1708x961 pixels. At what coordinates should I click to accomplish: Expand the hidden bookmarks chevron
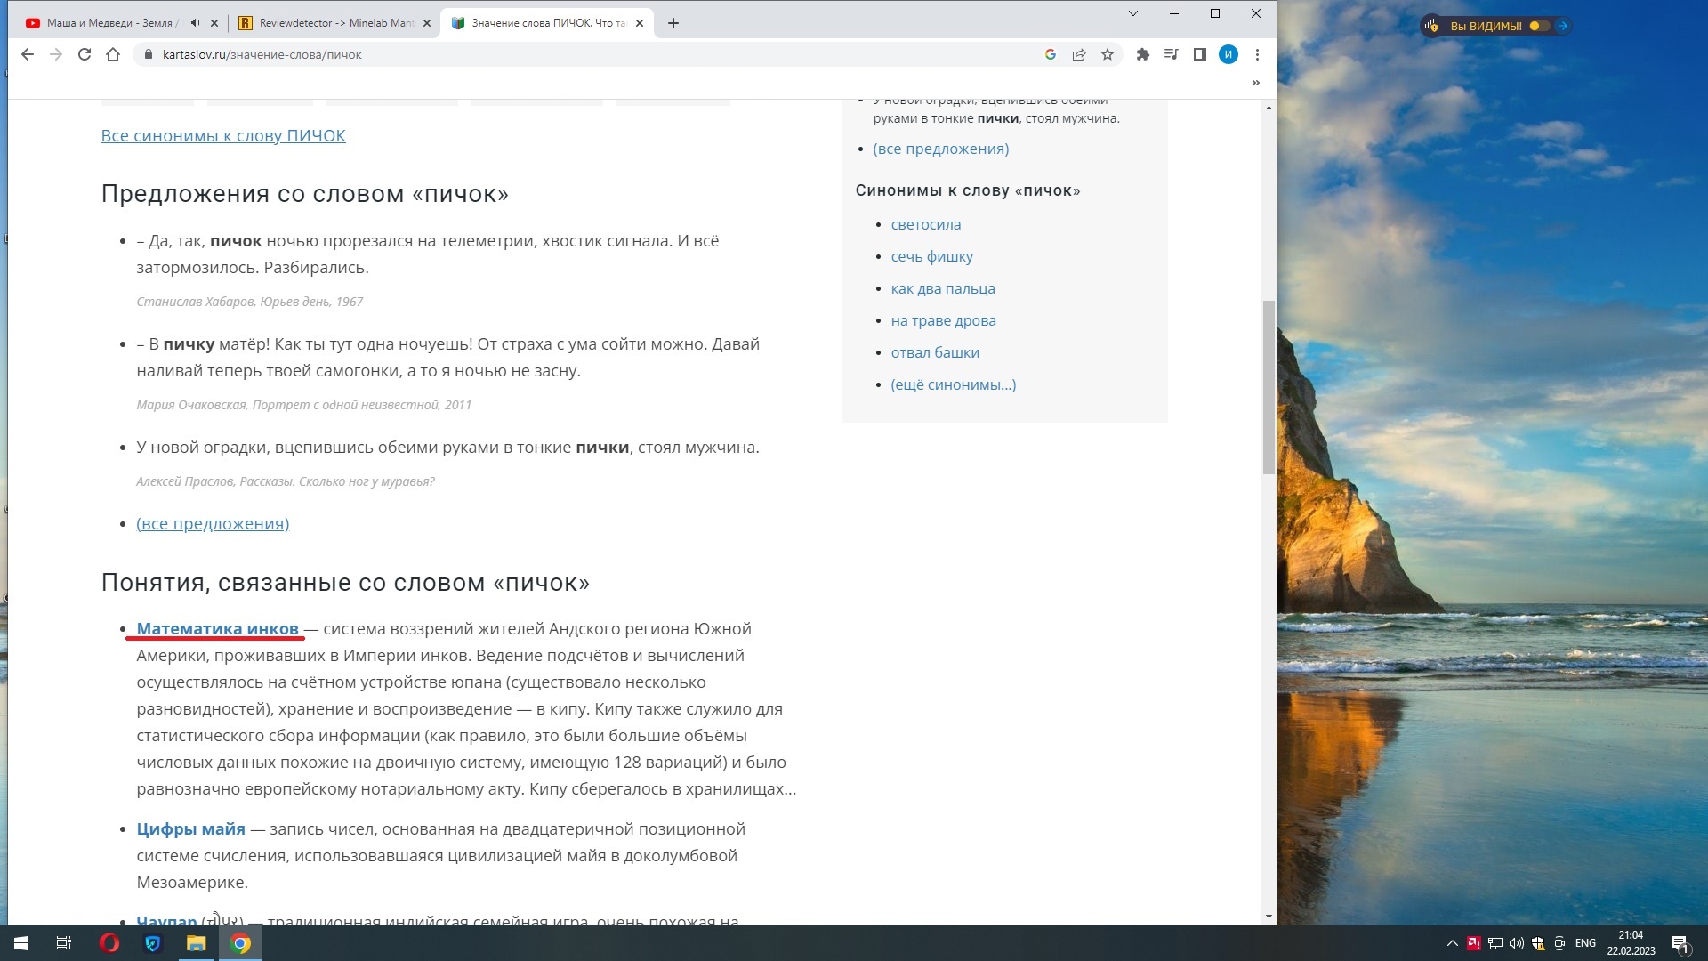(x=1255, y=83)
